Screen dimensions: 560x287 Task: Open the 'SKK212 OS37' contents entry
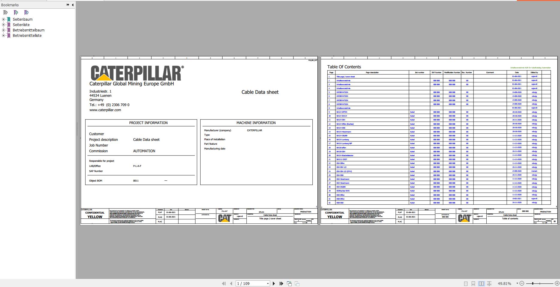(341, 159)
